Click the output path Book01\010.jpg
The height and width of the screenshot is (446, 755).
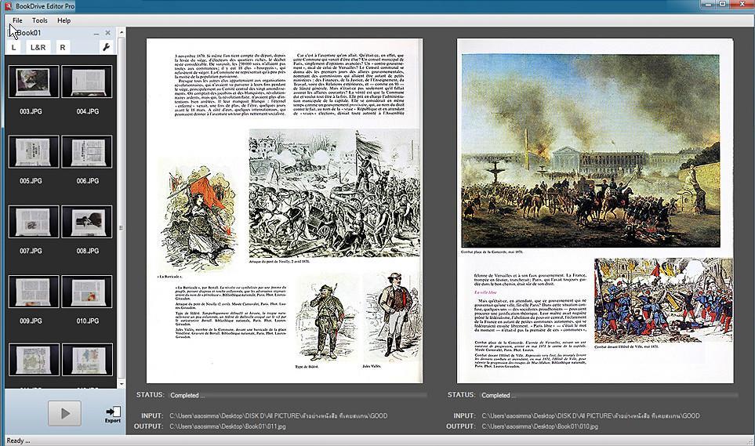(x=539, y=426)
